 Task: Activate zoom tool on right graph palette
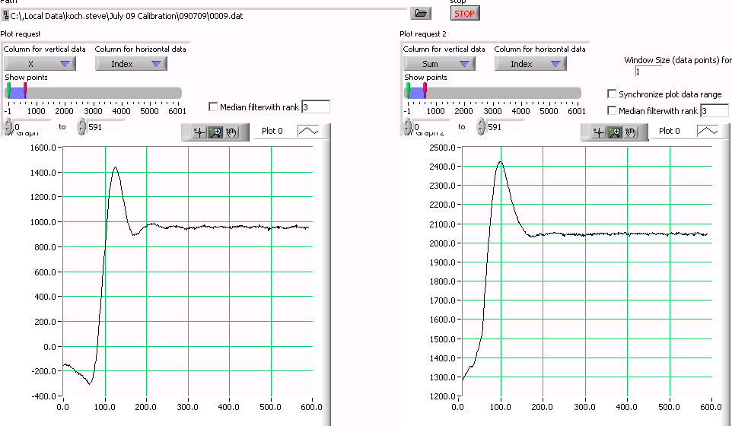coord(615,132)
